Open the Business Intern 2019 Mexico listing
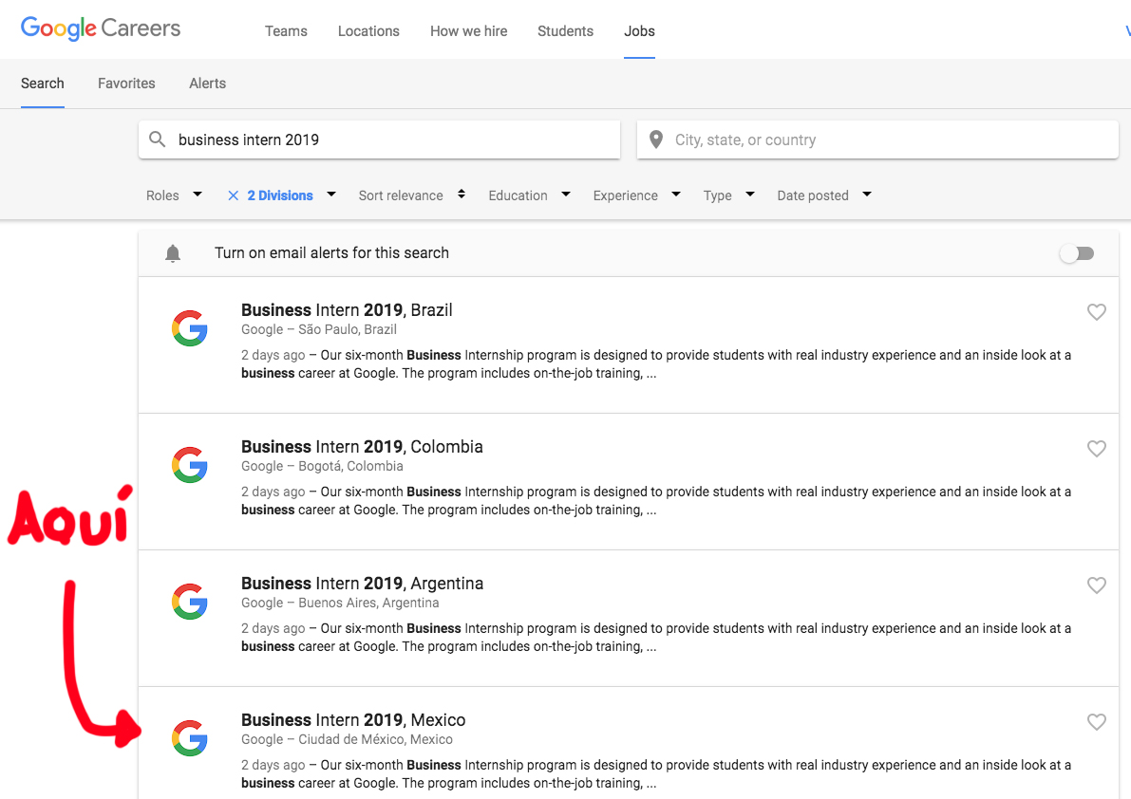Image resolution: width=1131 pixels, height=799 pixels. (353, 719)
